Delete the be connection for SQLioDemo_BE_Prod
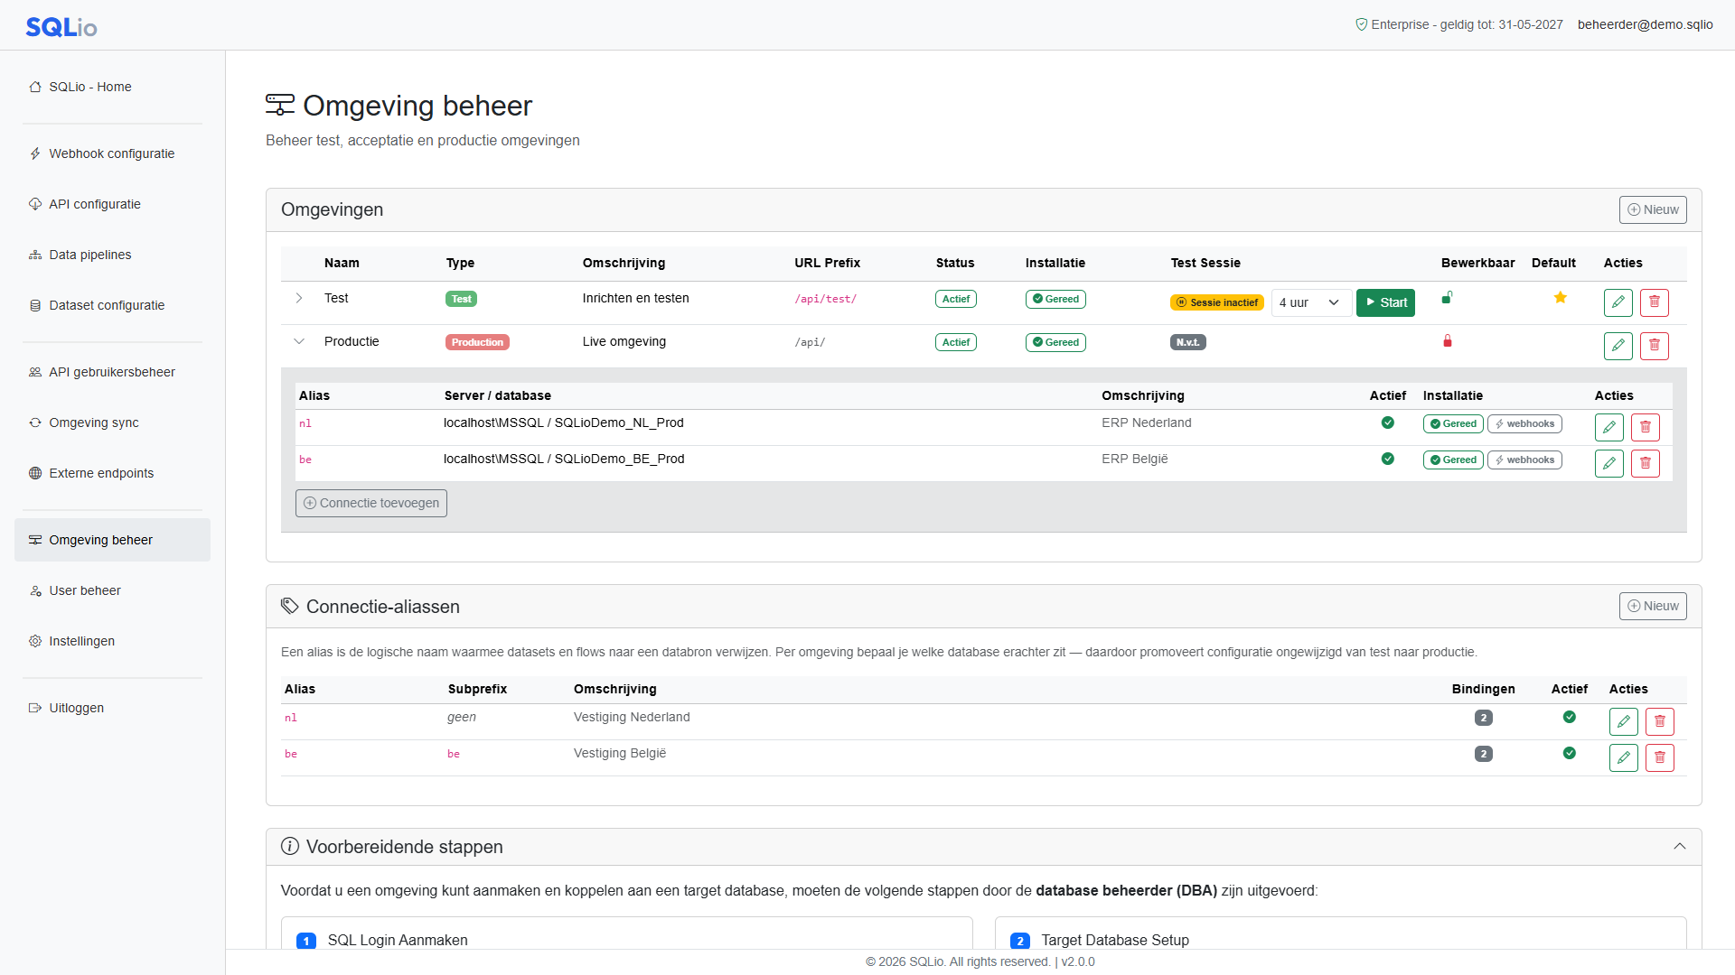 coord(1645,463)
